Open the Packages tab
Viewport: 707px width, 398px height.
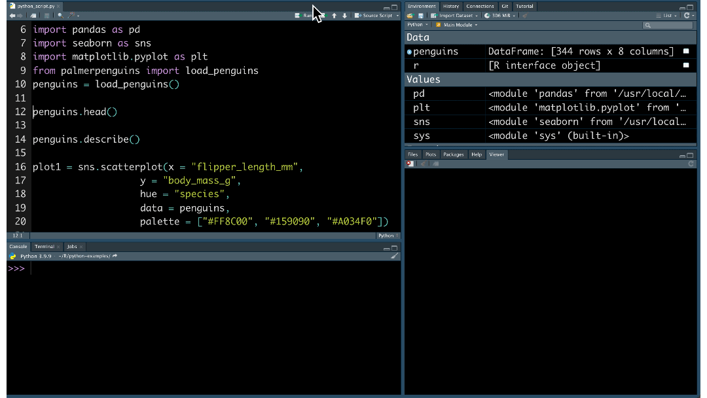453,154
